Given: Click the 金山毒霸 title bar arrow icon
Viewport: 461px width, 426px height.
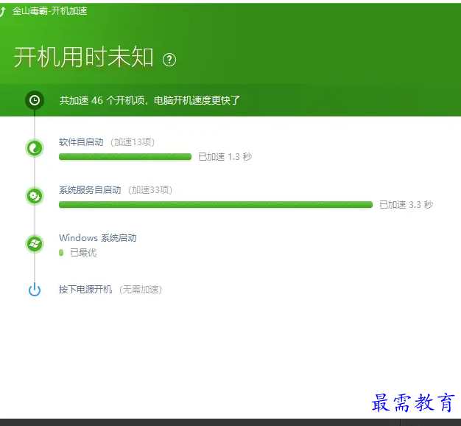Looking at the screenshot, I should 3,12.
